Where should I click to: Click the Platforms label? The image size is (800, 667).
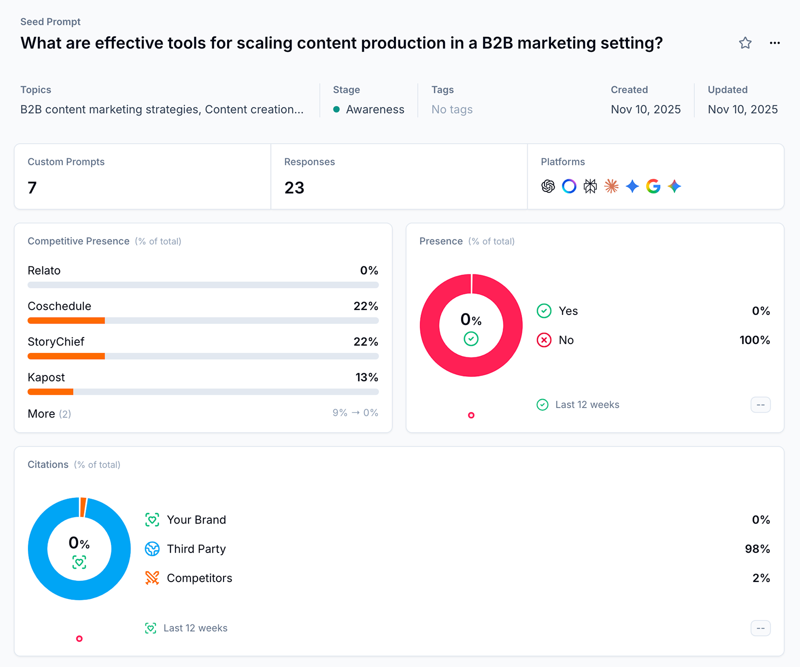[x=562, y=161]
